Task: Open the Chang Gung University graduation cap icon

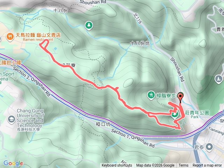Action: pyautogui.click(x=12, y=119)
